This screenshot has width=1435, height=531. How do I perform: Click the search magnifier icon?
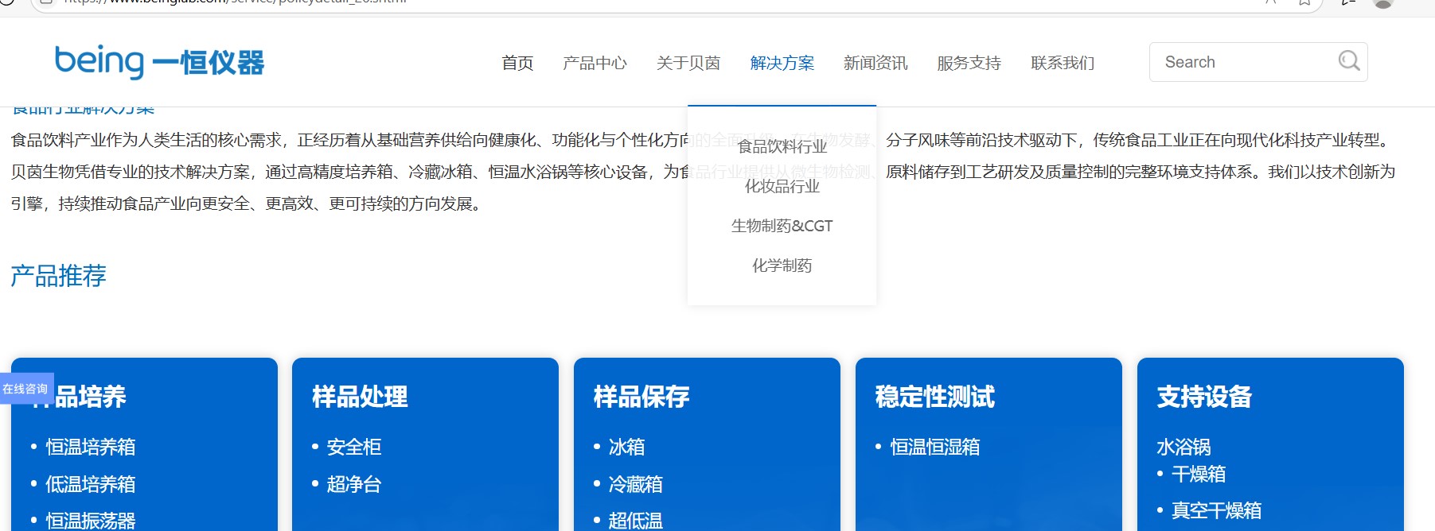point(1348,61)
